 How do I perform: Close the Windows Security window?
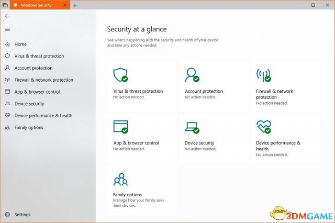[x=327, y=5]
